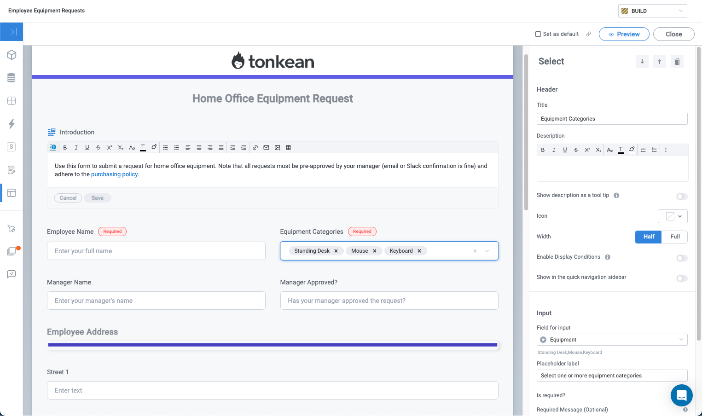Viewport: 702px width, 417px height.
Task: Open text size dropdown in Description toolbar
Action: [609, 150]
